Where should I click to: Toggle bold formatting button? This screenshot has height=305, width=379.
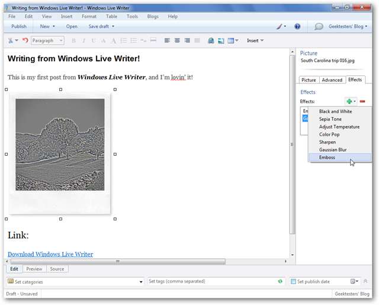click(x=74, y=41)
